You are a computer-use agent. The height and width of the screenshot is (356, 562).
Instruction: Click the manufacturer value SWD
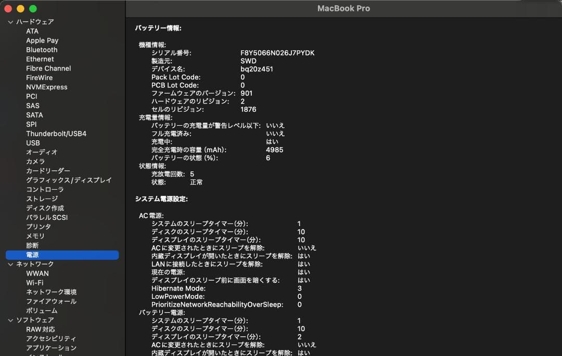248,61
